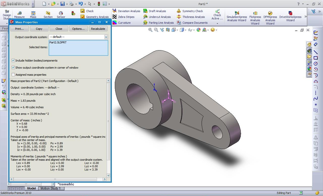Click Mass Properties tool in ribbon

33,15
